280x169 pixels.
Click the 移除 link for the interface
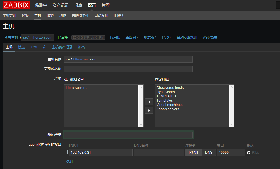coord(255,153)
